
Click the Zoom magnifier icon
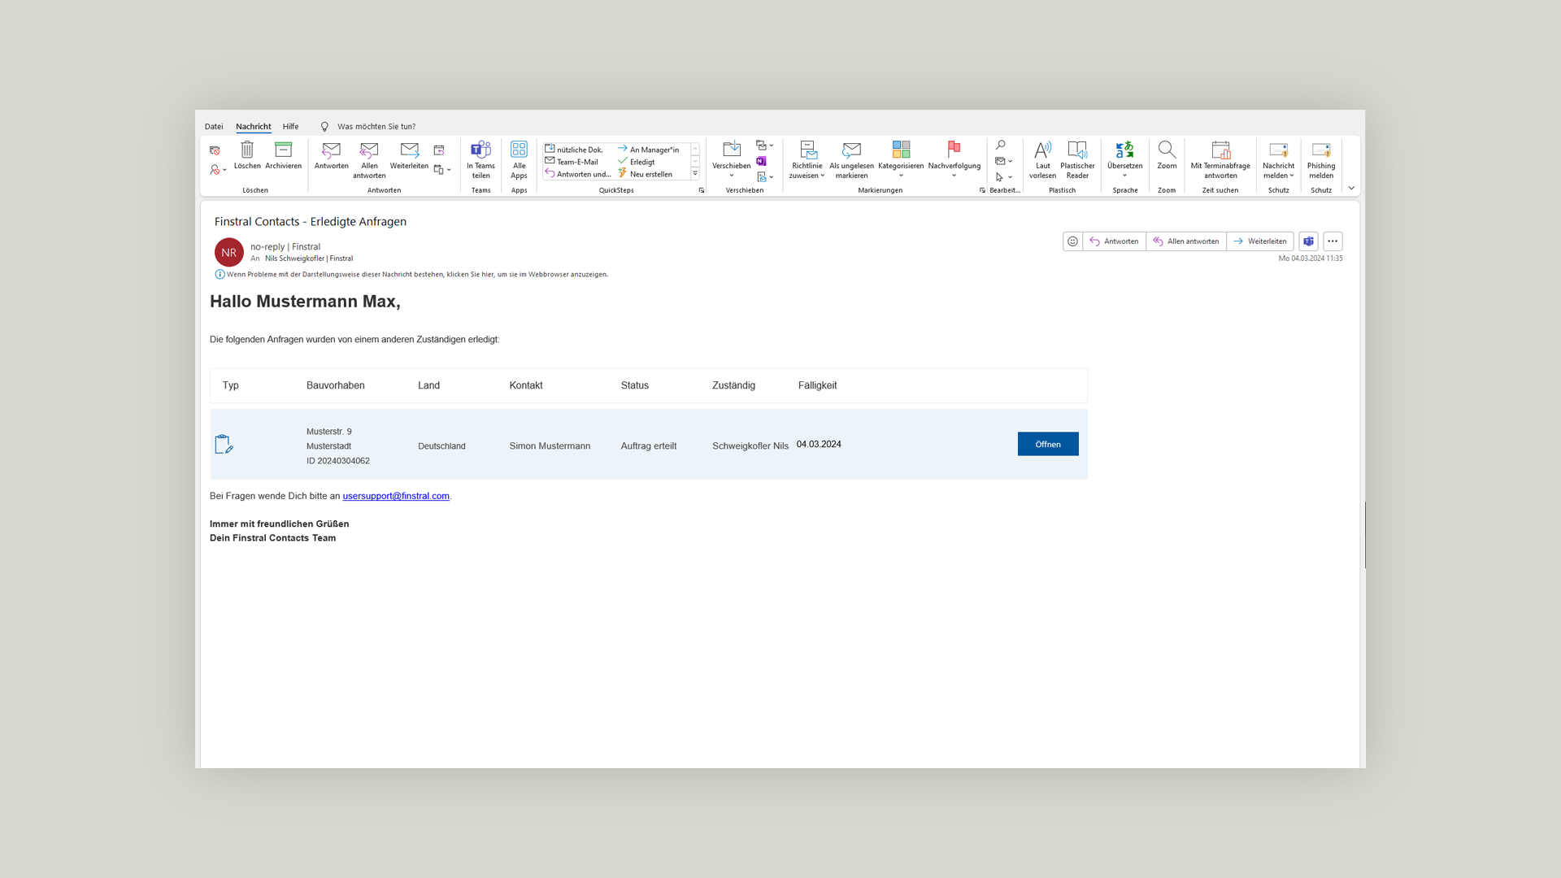pyautogui.click(x=1167, y=150)
